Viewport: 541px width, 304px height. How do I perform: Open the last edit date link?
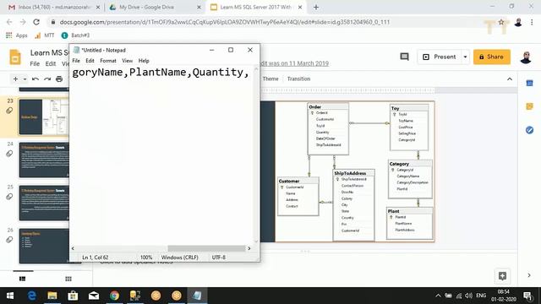coord(295,63)
